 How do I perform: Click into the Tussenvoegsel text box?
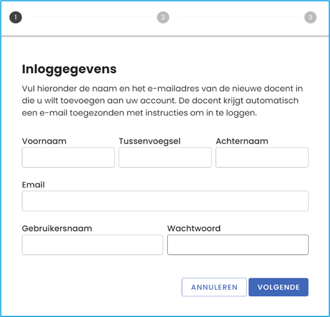165,158
